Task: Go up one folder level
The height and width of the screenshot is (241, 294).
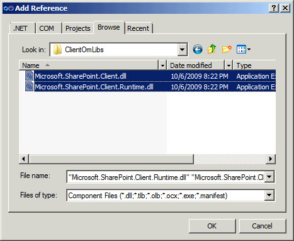Action: click(x=212, y=50)
